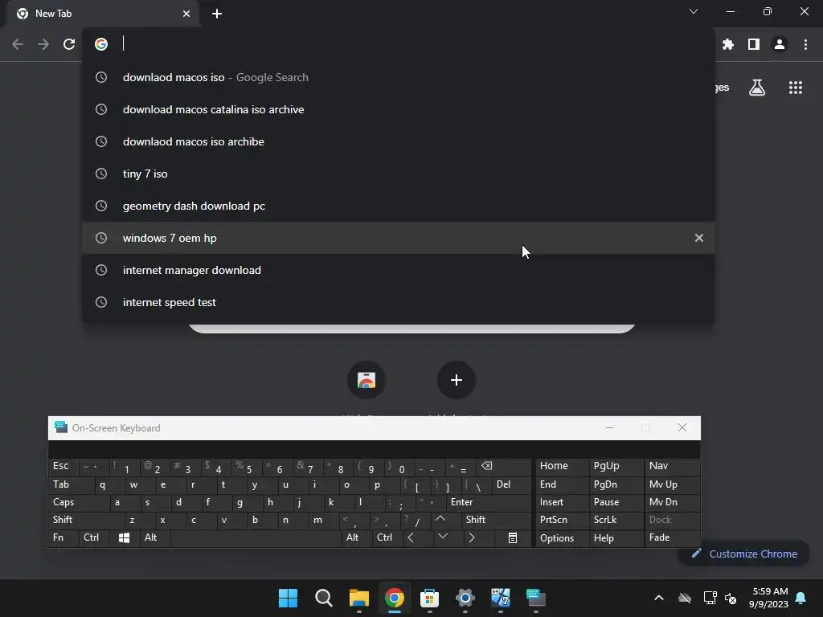This screenshot has width=823, height=617.
Task: Tap Windows logo key on keyboard
Action: pos(125,537)
